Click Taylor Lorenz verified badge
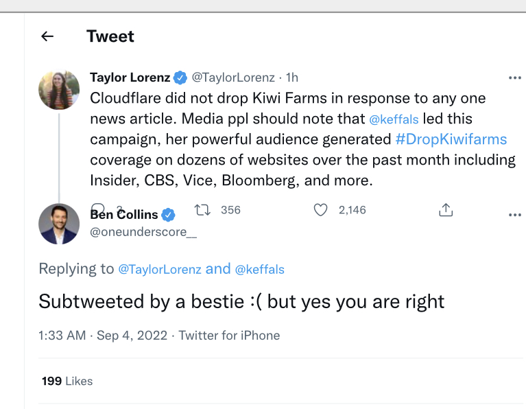 point(180,78)
